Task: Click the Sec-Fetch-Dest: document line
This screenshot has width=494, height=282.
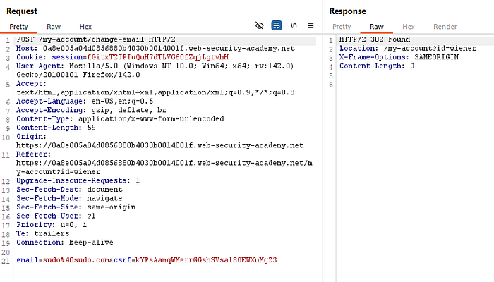Action: [x=69, y=189]
